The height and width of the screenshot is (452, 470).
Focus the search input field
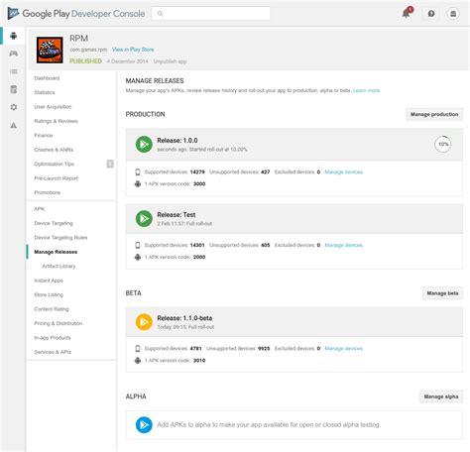[x=210, y=14]
